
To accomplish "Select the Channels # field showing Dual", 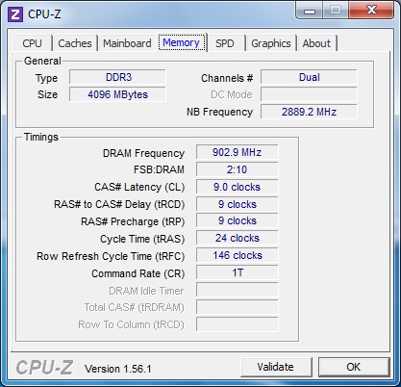I will 309,77.
